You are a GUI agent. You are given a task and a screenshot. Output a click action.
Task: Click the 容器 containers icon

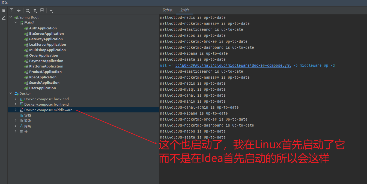point(21,115)
